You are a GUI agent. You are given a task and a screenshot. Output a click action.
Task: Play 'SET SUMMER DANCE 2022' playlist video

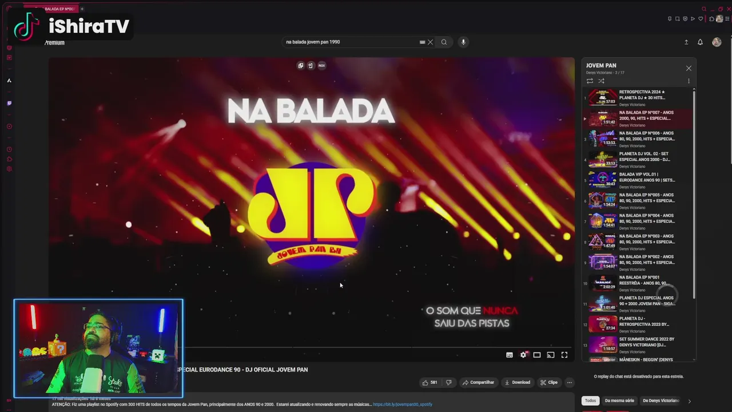tap(637, 344)
